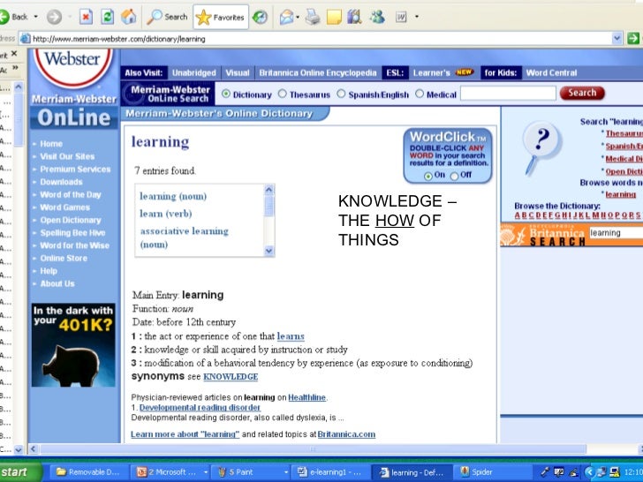The image size is (643, 482).
Task: Open the Britannica.com link
Action: 346,434
